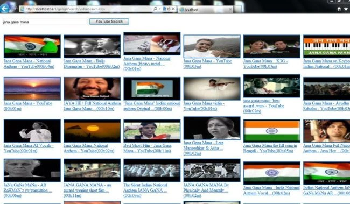Open the Favorites star icon
Screen dimensions: 350x204
point(346,9)
